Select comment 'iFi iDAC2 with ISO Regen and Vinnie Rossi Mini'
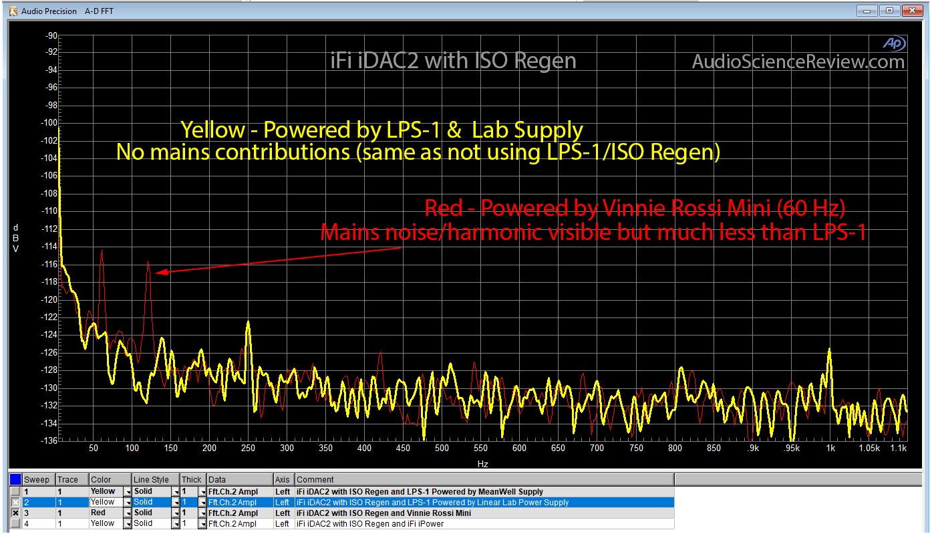The width and height of the screenshot is (932, 534). click(383, 513)
